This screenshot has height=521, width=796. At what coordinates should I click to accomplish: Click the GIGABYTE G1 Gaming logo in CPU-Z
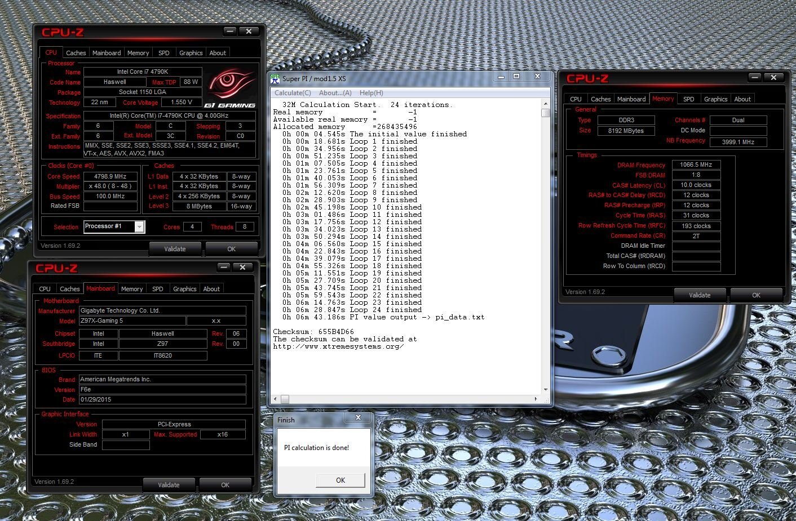(230, 88)
